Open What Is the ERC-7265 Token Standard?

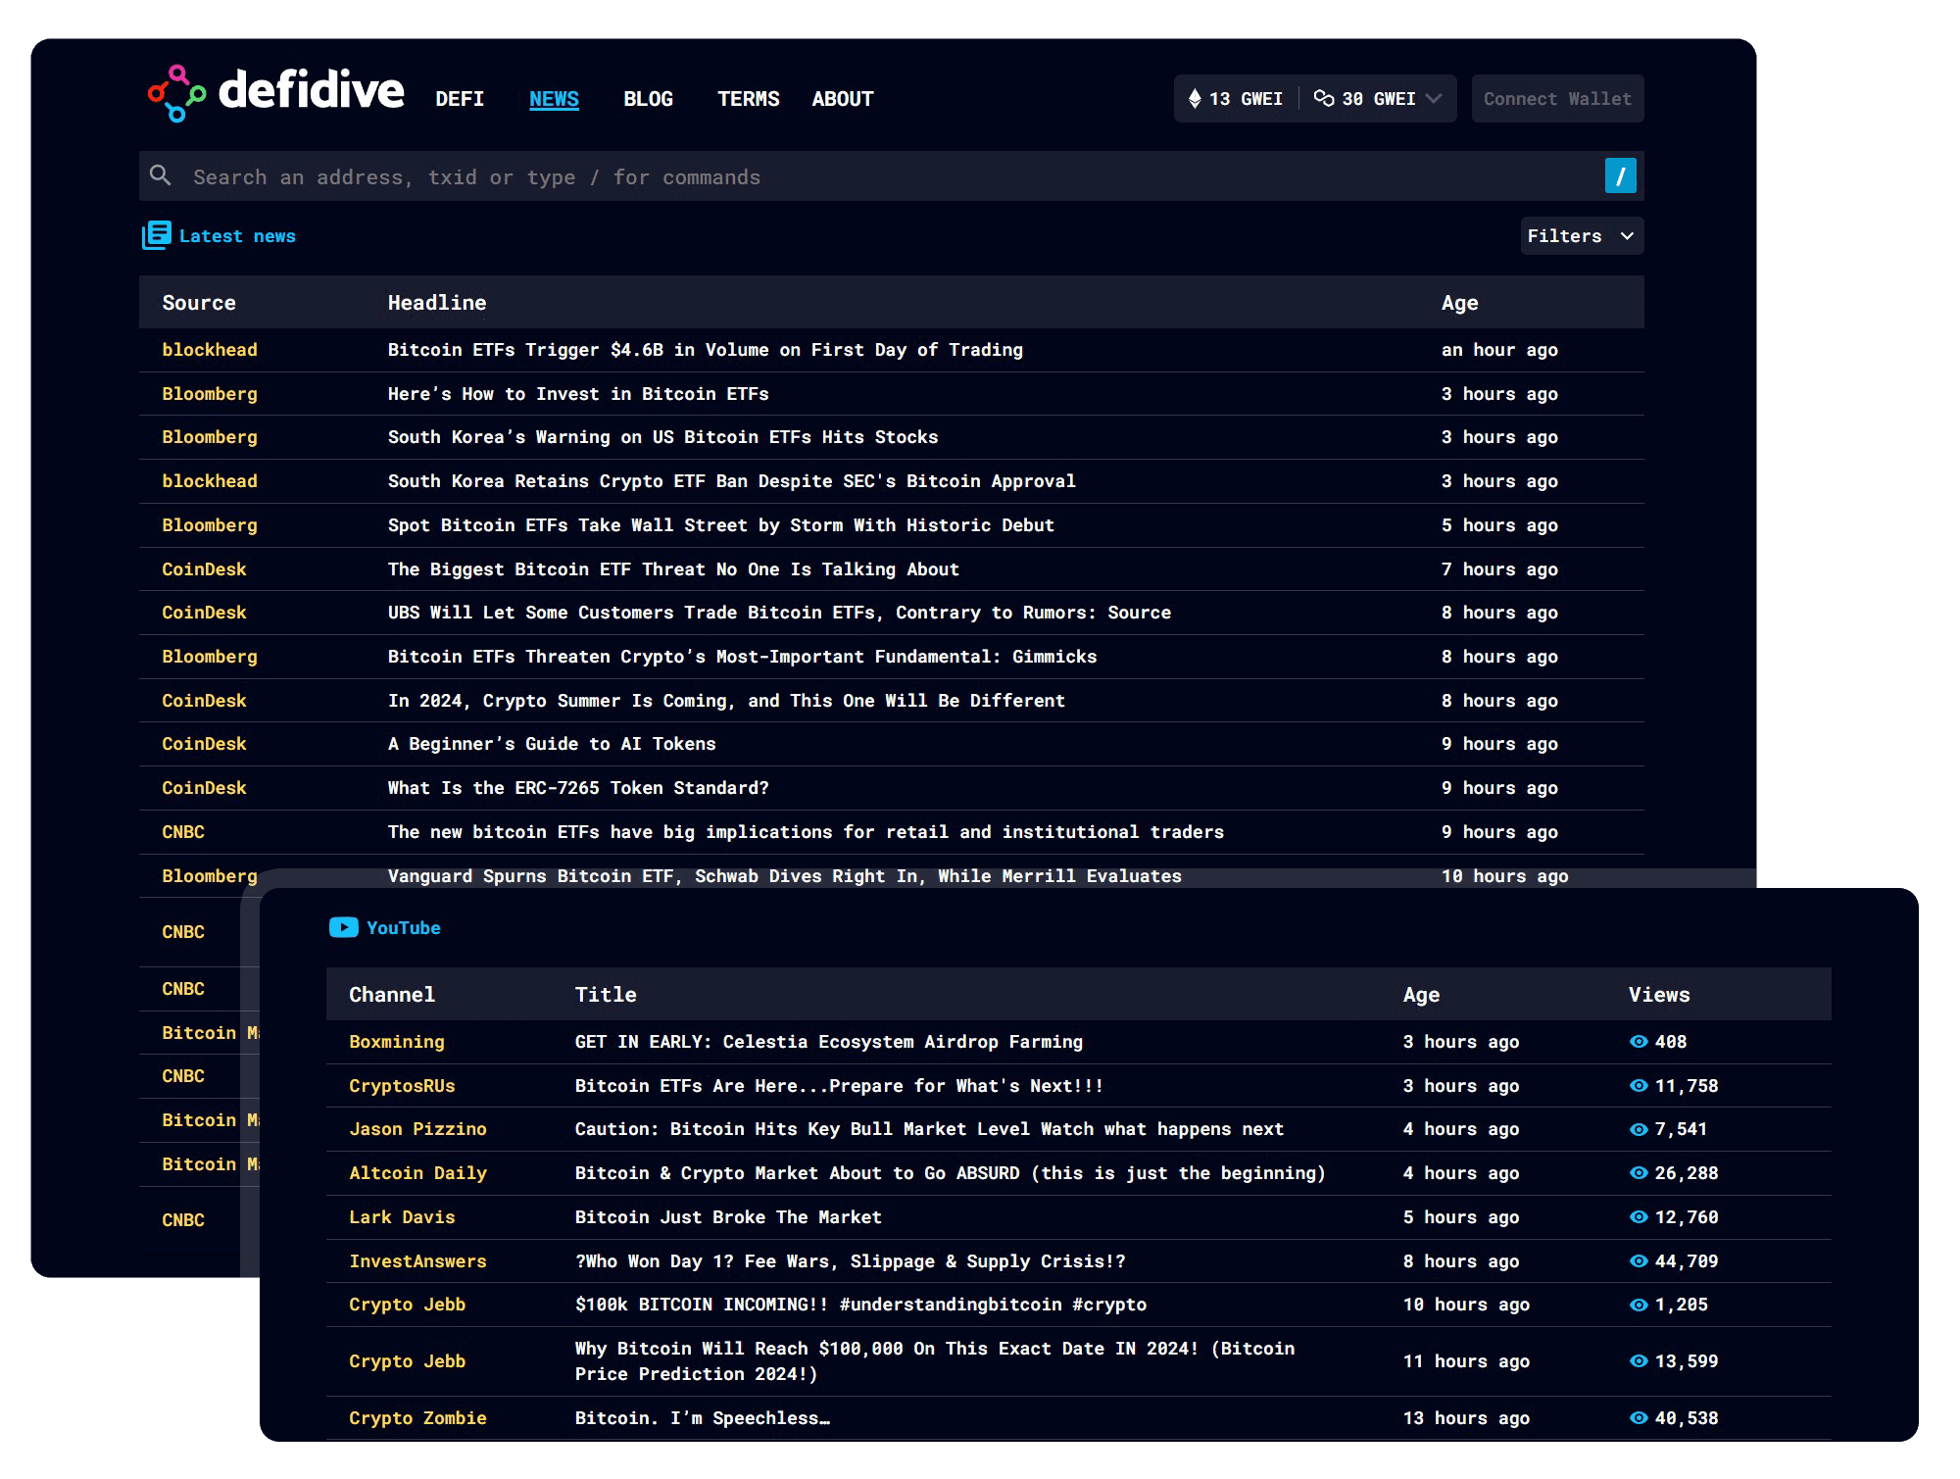(x=578, y=788)
